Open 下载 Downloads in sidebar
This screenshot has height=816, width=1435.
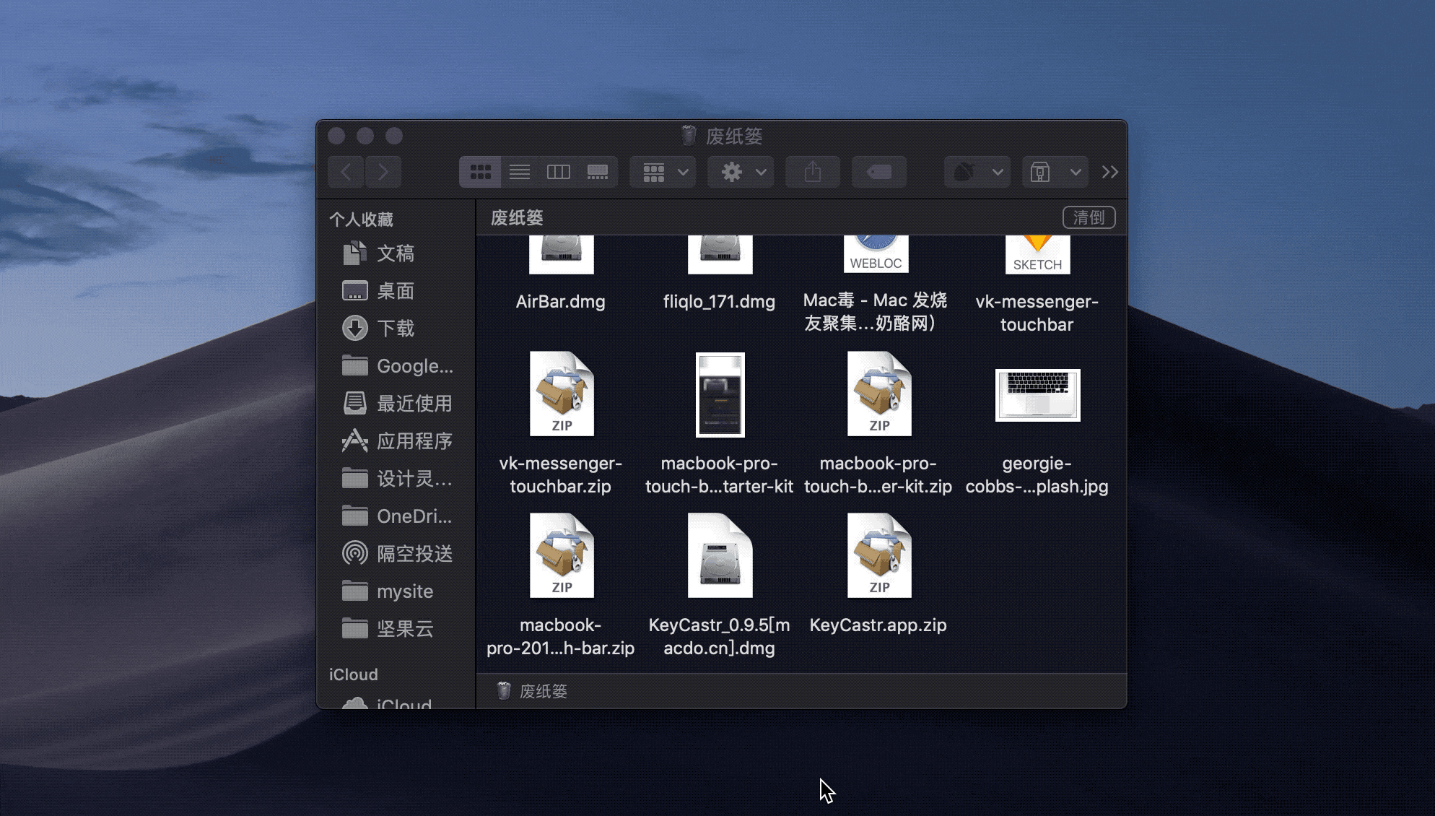pos(395,328)
